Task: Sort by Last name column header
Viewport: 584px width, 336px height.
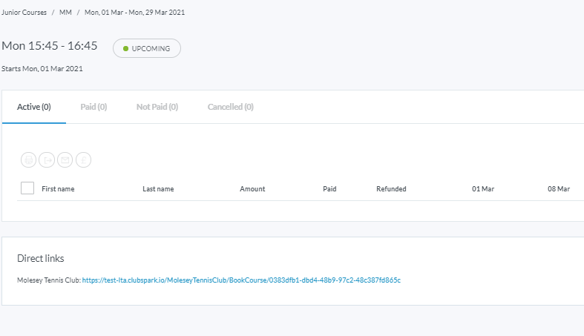Action: pos(158,189)
